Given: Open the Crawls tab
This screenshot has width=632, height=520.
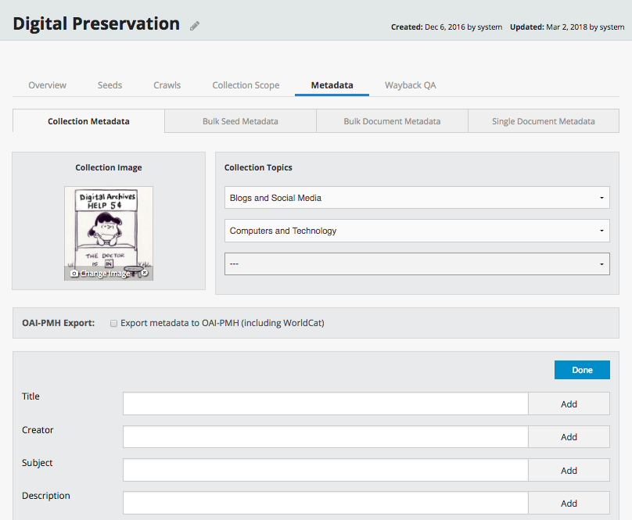Looking at the screenshot, I should pos(167,85).
